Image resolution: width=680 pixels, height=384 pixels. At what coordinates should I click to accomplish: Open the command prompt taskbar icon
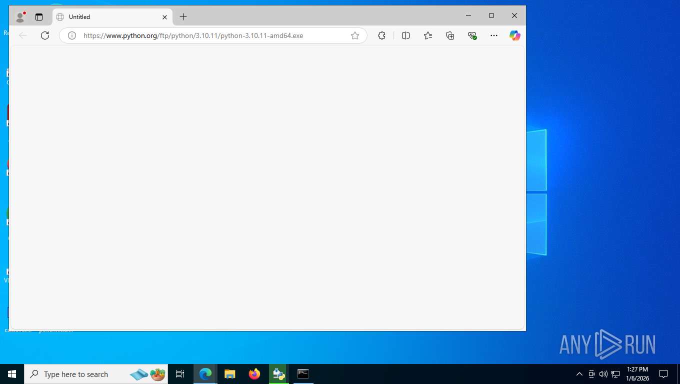303,374
